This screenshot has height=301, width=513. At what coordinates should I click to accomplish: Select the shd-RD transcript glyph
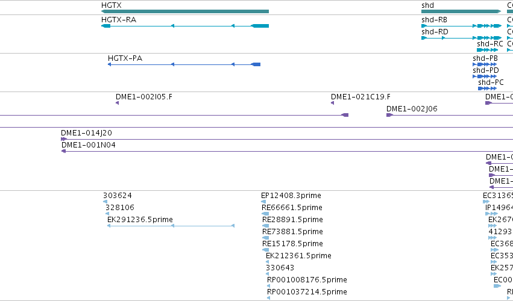pos(461,38)
